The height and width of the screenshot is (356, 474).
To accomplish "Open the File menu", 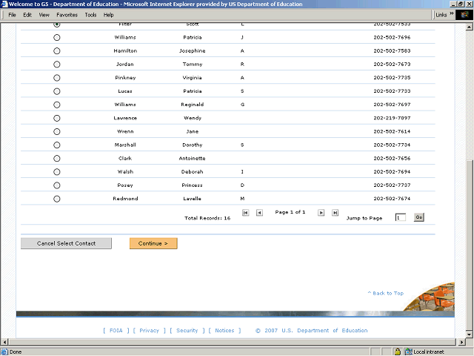I will pyautogui.click(x=12, y=15).
